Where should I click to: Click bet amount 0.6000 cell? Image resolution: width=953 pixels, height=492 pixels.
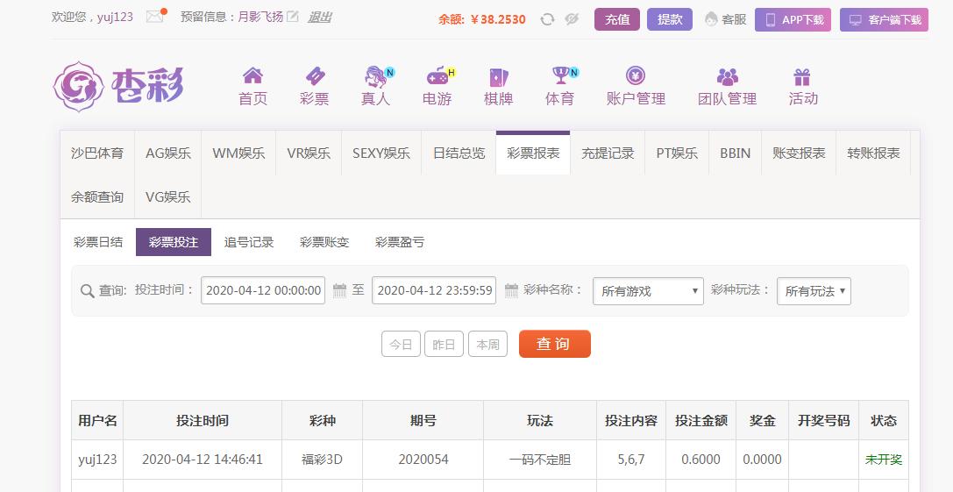coord(701,460)
